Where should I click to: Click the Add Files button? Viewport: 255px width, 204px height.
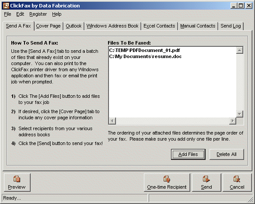(188, 154)
